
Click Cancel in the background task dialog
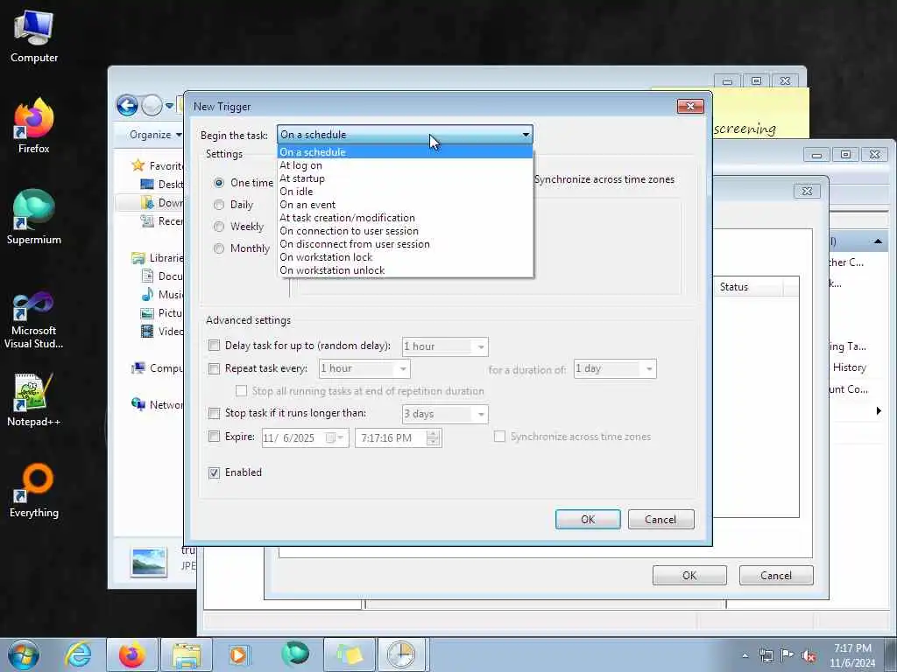pos(776,576)
